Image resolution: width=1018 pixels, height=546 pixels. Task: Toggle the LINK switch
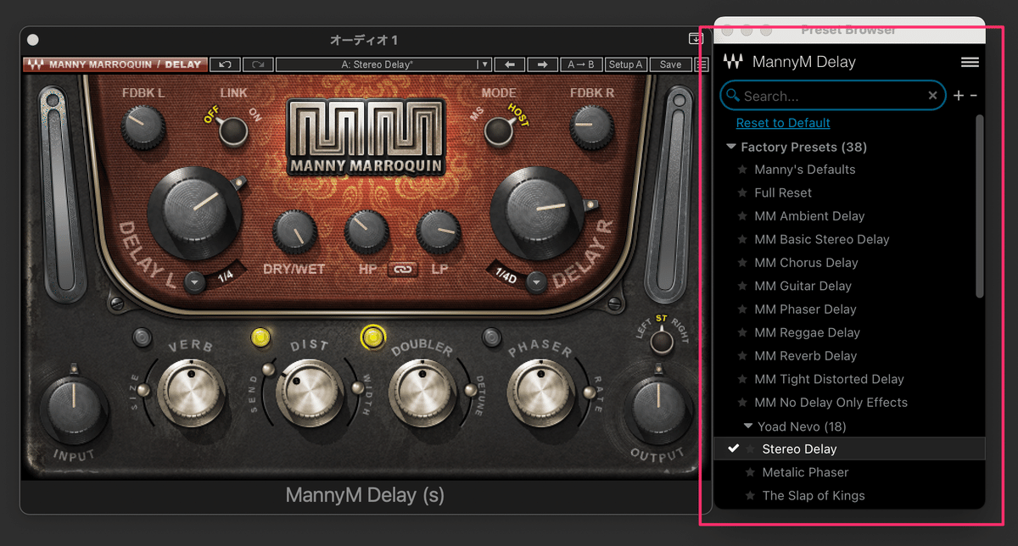pos(233,130)
